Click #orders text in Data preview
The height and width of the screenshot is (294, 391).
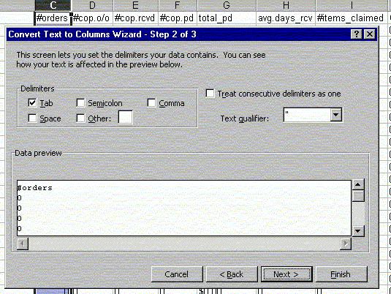tap(34, 188)
